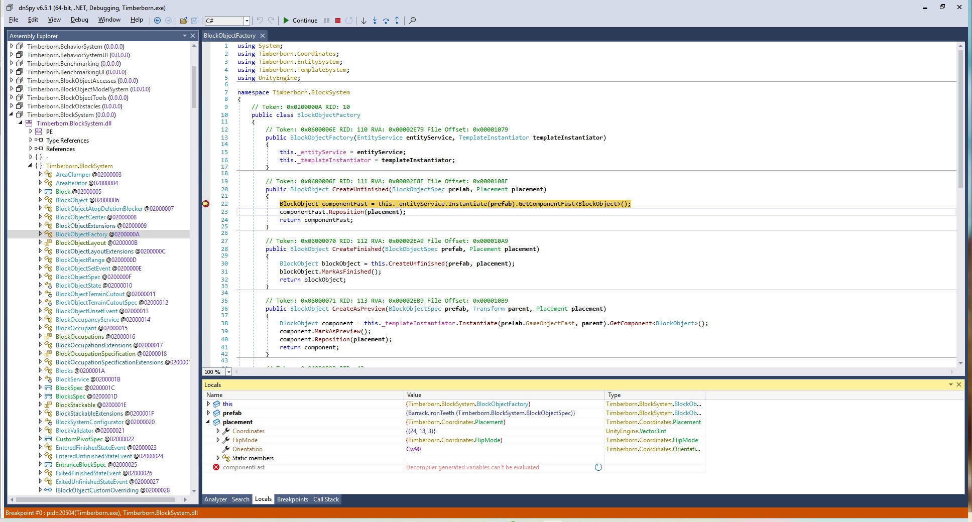Viewport: 972px width, 522px height.
Task: Switch to the Breakpoints tab
Action: click(x=293, y=499)
